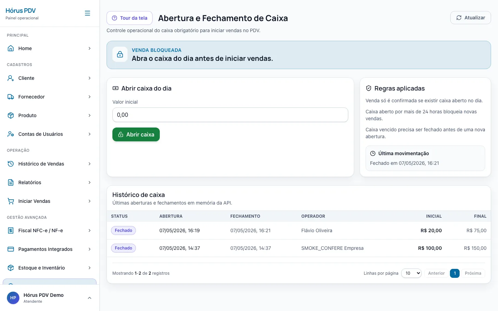Screen dimensions: 498x311
Task: Expand the Cliente menu chevron
Action: (x=90, y=78)
